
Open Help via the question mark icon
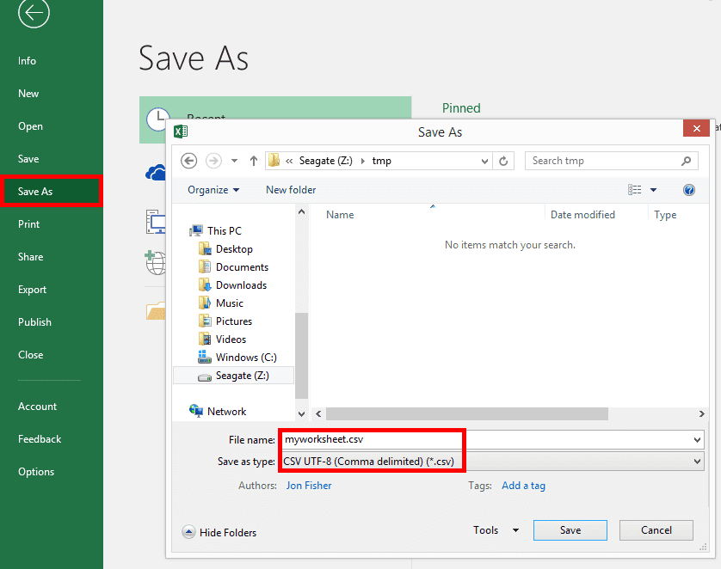point(688,190)
